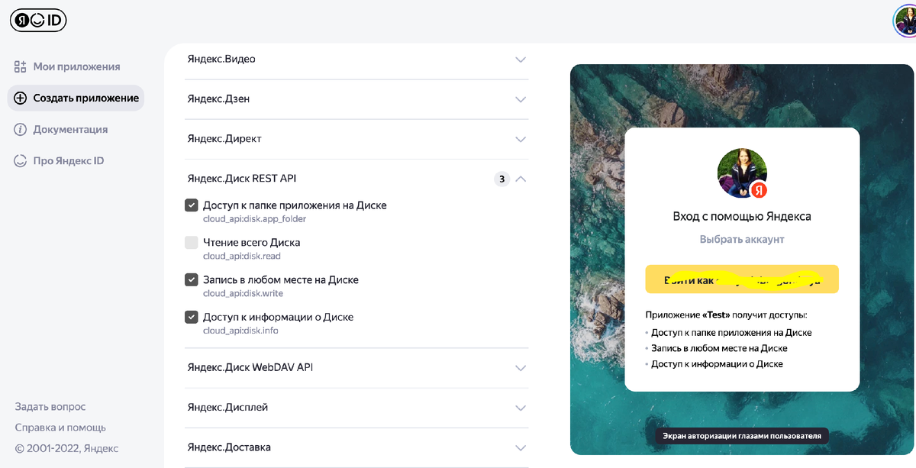
Task: Expand the Яндекс.Видео section
Action: [x=356, y=60]
